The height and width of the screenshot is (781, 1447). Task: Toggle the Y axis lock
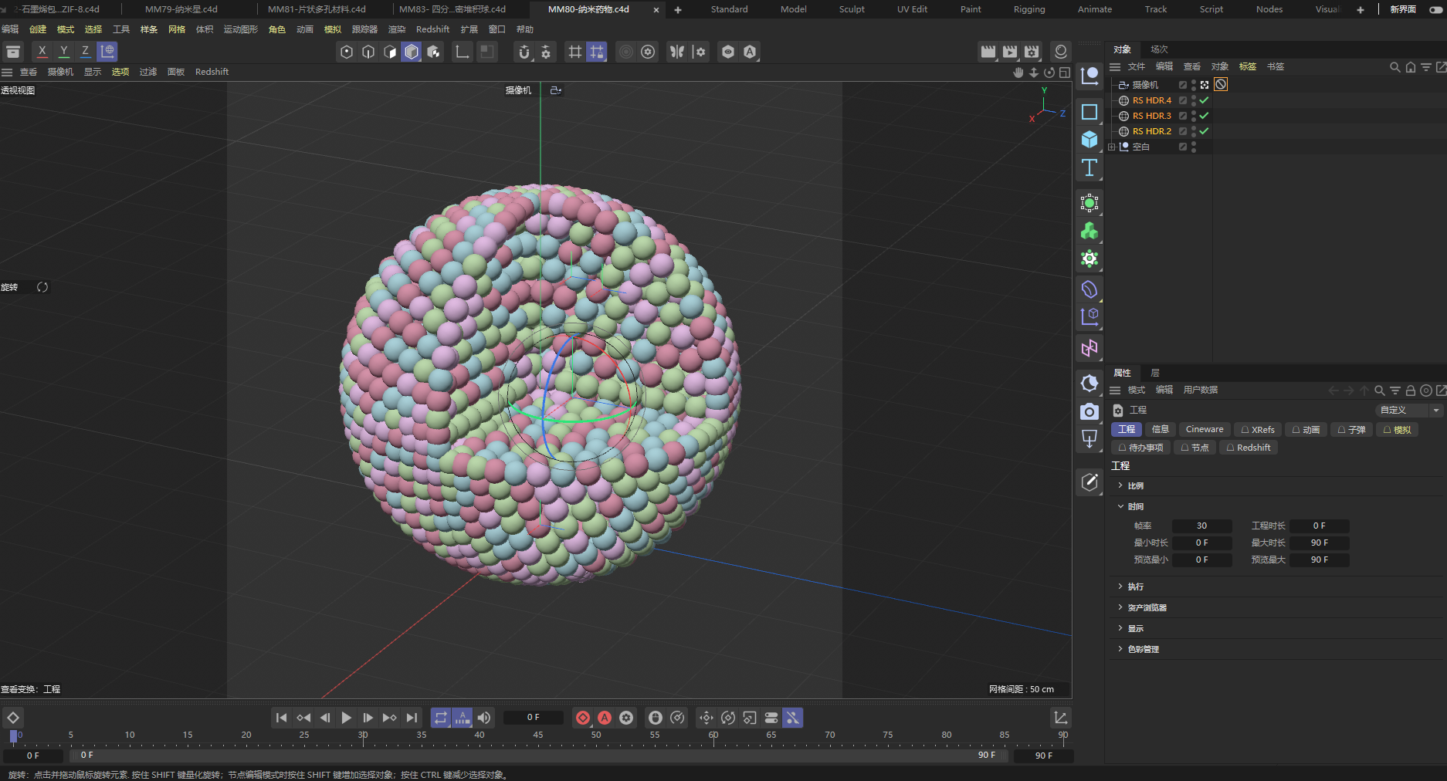coord(64,52)
